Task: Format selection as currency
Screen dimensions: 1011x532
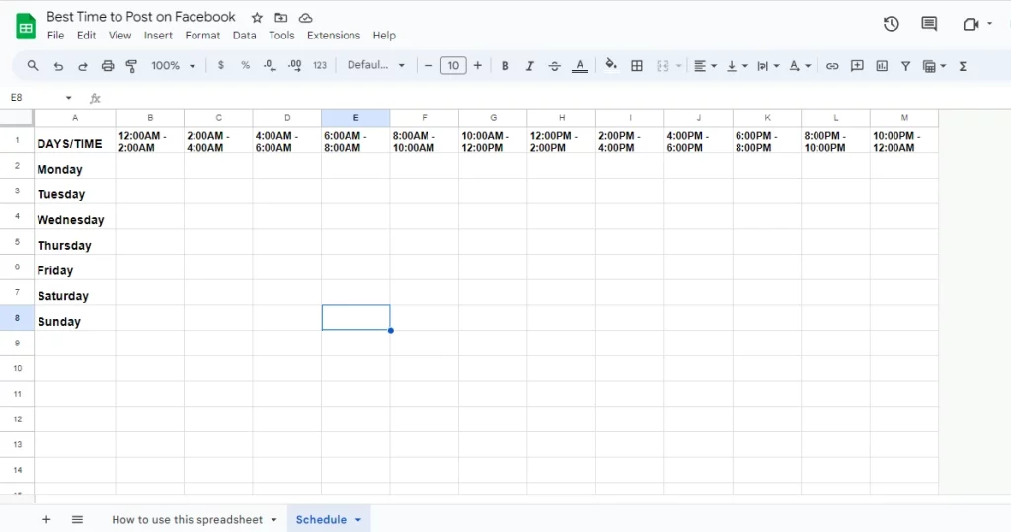Action: 220,66
